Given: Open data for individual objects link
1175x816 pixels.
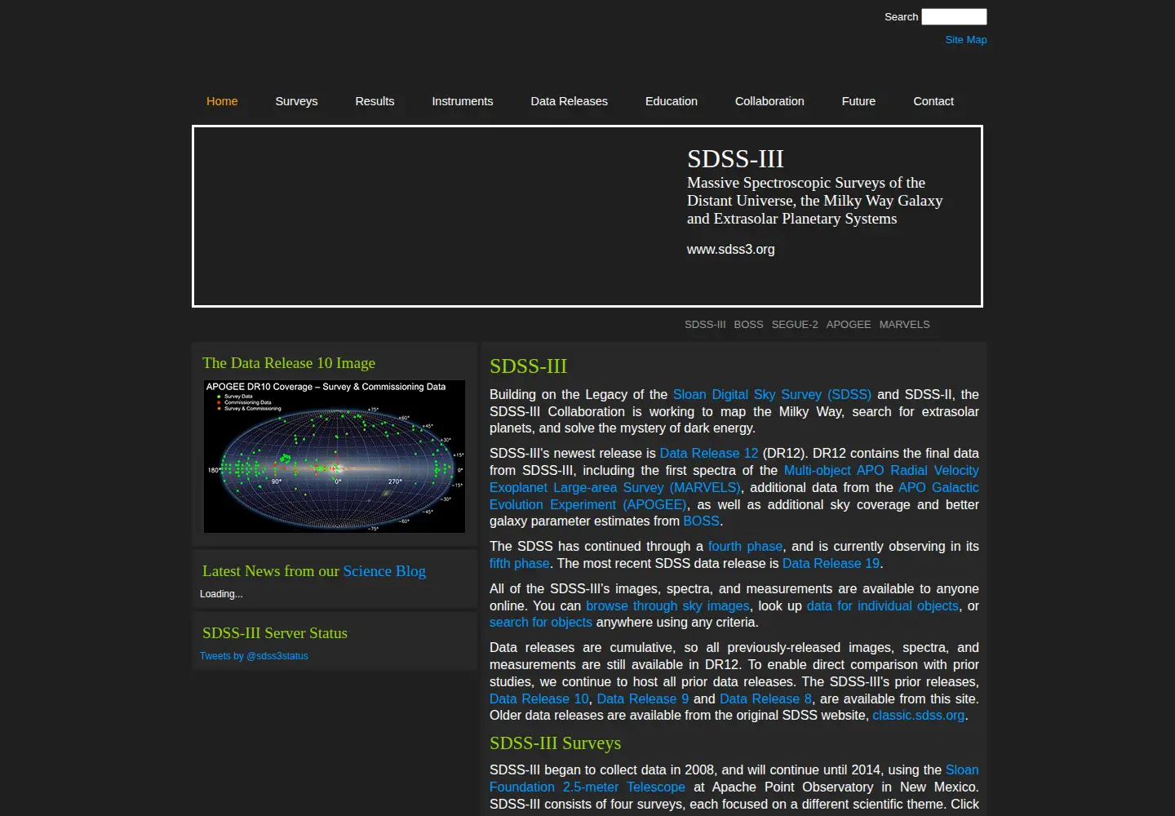Looking at the screenshot, I should 883,606.
